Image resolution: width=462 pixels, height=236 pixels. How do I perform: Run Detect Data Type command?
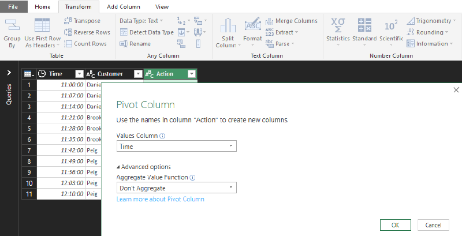click(147, 32)
